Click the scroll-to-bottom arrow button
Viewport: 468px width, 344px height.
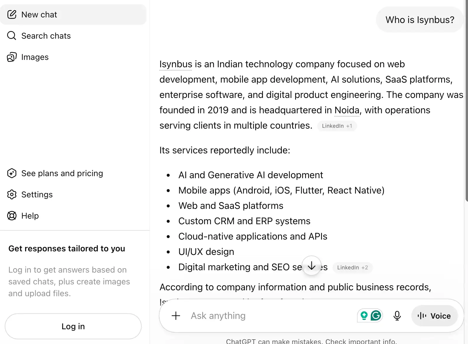pyautogui.click(x=312, y=266)
